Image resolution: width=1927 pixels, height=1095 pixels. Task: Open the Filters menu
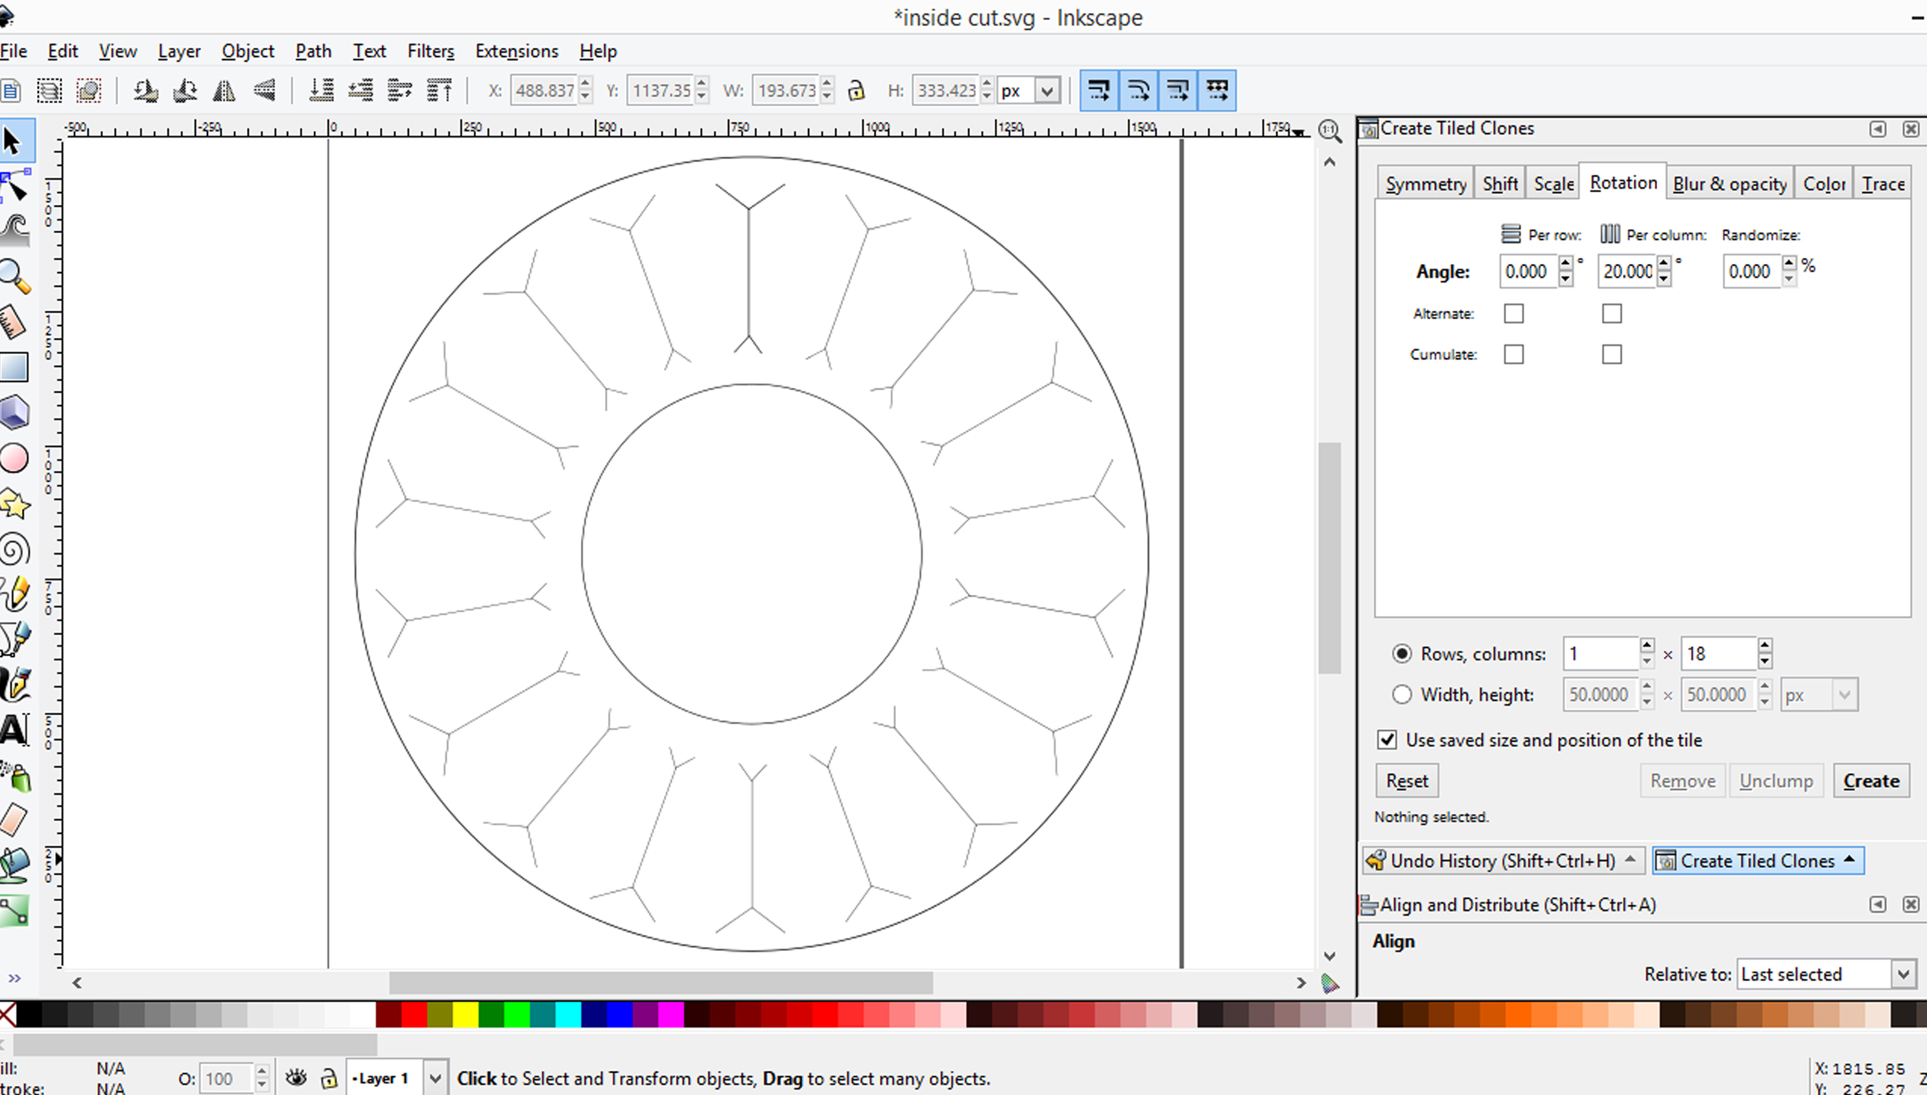[x=431, y=51]
